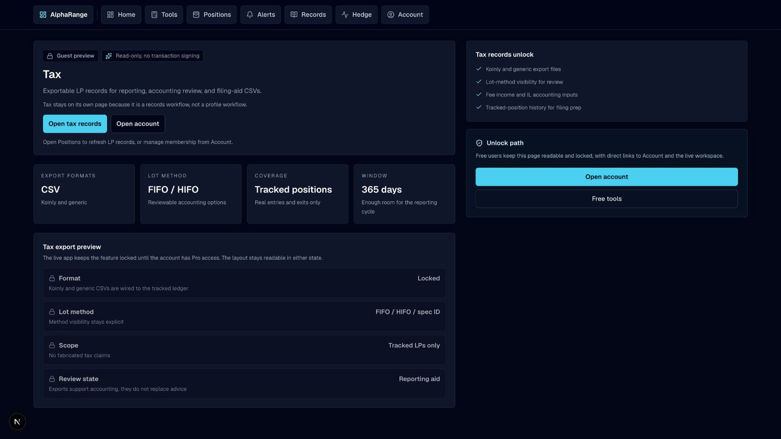Click checkmark beside Koinly and generic export files
Screen dimensions: 781x439
point(479,69)
